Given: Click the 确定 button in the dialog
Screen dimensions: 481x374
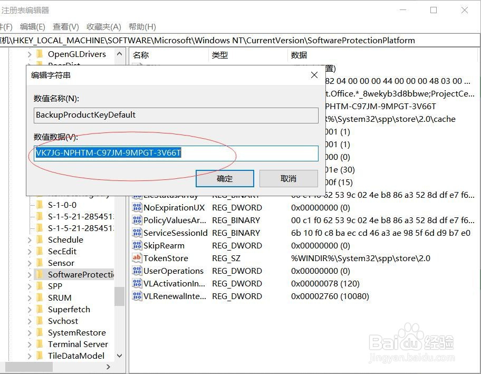Looking at the screenshot, I should [x=224, y=178].
